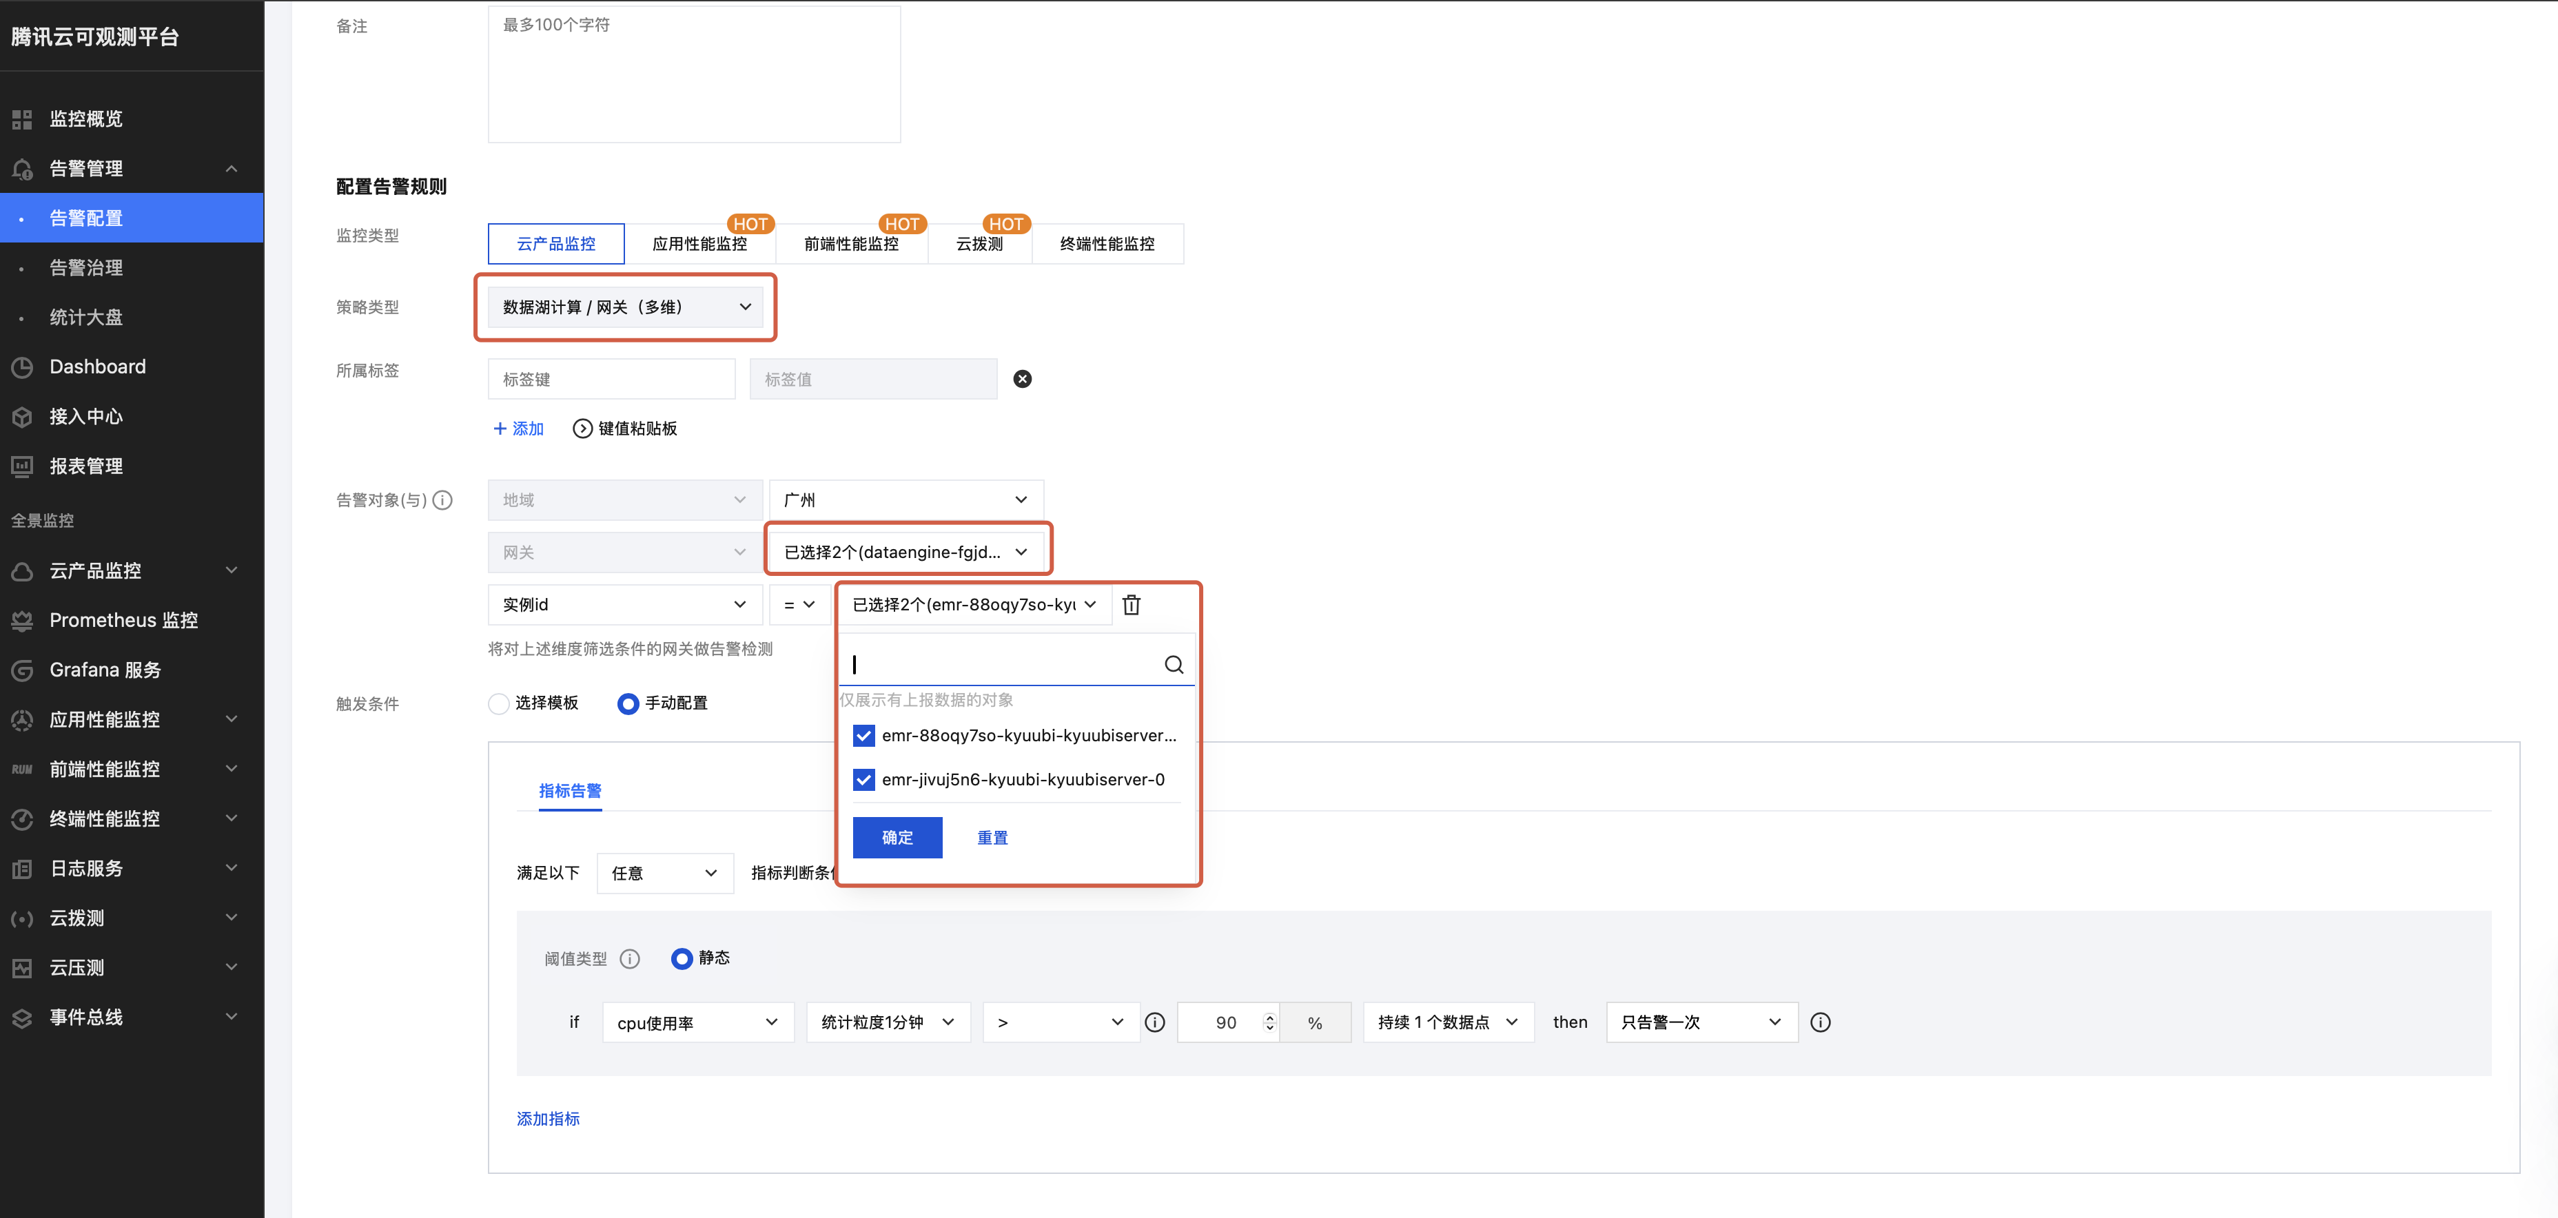Open the cpu使用率 metric dropdown

(698, 1022)
